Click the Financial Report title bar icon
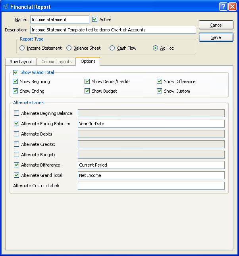239x256 pixels. (x=5, y=7)
